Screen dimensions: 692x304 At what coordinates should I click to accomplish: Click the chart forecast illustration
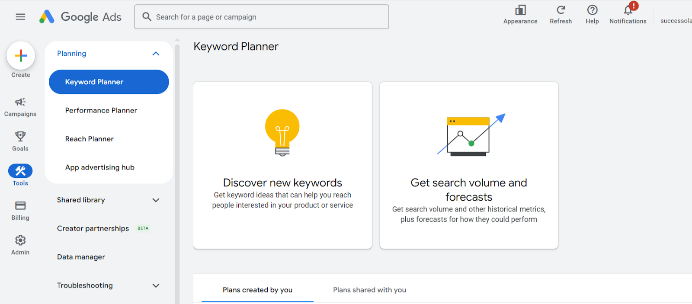[471, 134]
